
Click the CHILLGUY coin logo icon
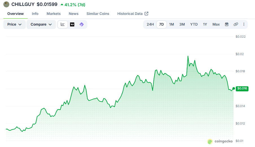click(x=6, y=4)
